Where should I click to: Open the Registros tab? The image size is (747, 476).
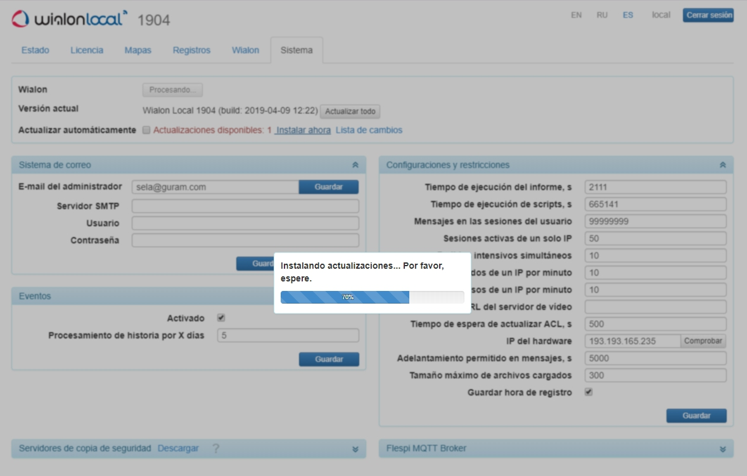pos(192,49)
